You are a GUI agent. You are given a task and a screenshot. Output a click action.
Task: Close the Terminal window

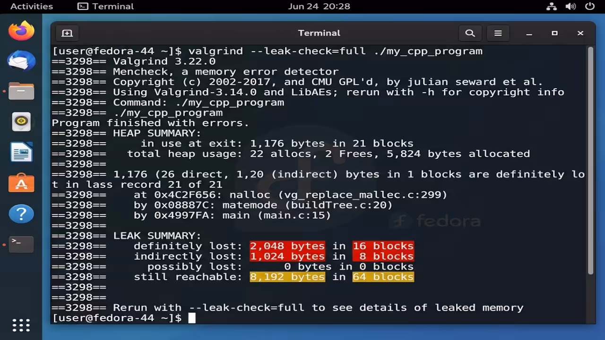pos(580,33)
